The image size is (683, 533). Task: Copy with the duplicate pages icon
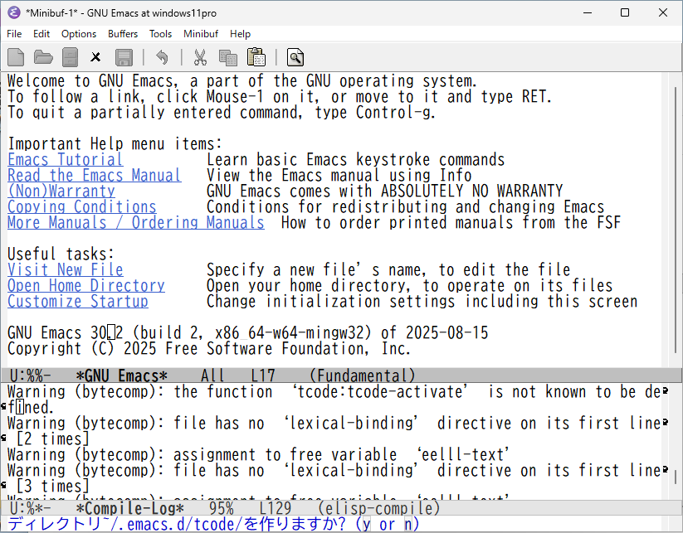[x=228, y=57]
